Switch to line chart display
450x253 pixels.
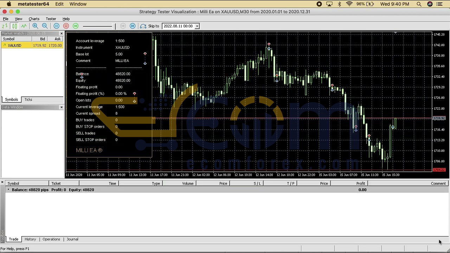[x=24, y=26]
